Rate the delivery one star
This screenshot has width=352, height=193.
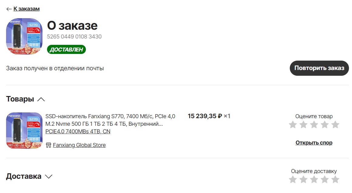(293, 180)
